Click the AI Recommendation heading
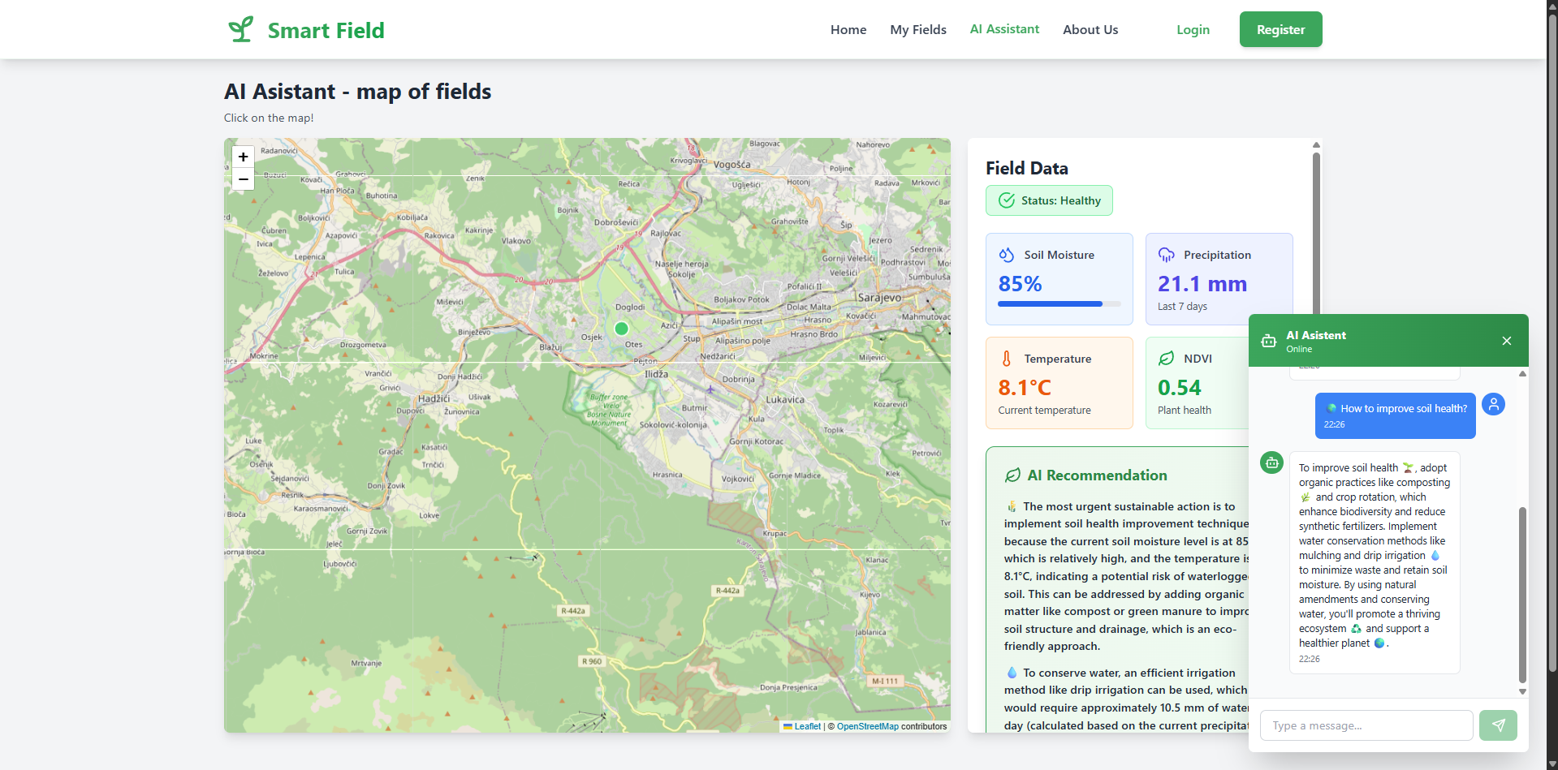1558x770 pixels. 1097,475
